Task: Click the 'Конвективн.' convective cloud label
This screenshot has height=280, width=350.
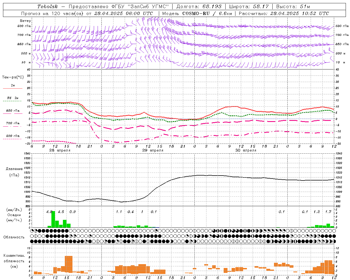Action: (x=14, y=256)
